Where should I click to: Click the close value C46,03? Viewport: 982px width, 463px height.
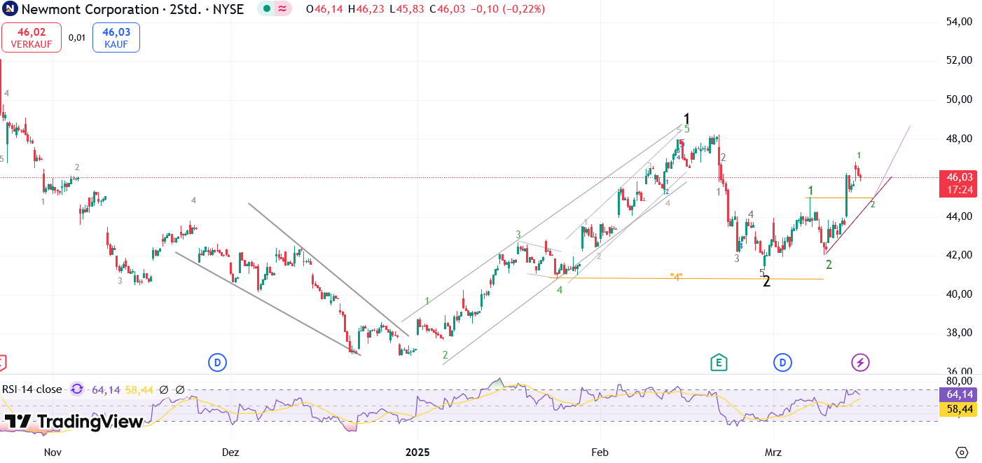tap(447, 9)
